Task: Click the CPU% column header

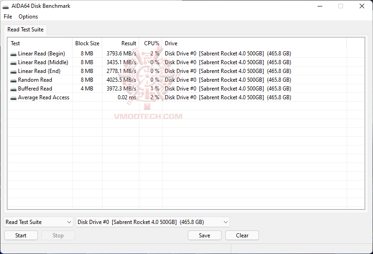Action: pyautogui.click(x=150, y=43)
